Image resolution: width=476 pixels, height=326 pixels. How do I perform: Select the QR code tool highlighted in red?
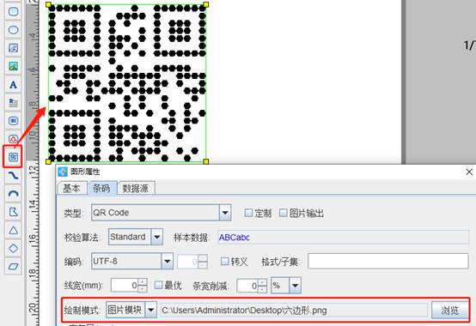tap(13, 157)
